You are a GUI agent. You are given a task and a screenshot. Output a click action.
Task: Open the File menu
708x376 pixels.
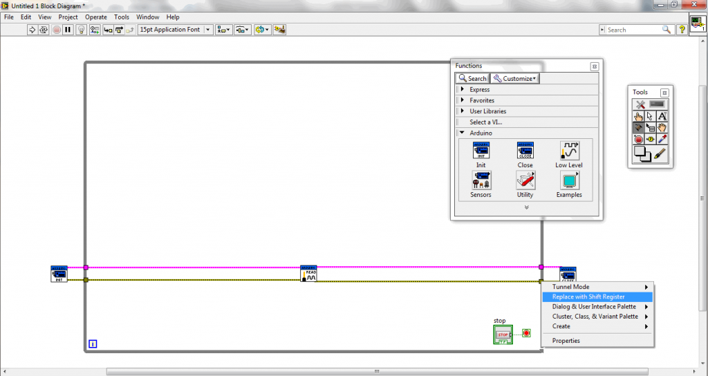(x=9, y=17)
